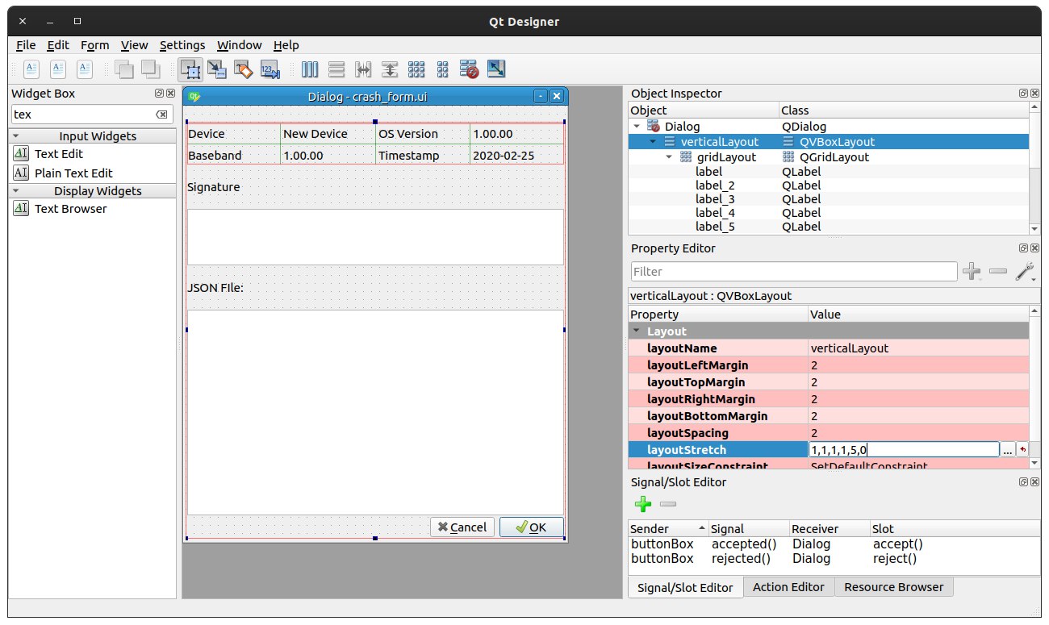Image resolution: width=1049 pixels, height=625 pixels.
Task: Select label_5 in Object Inspector
Action: tap(715, 227)
